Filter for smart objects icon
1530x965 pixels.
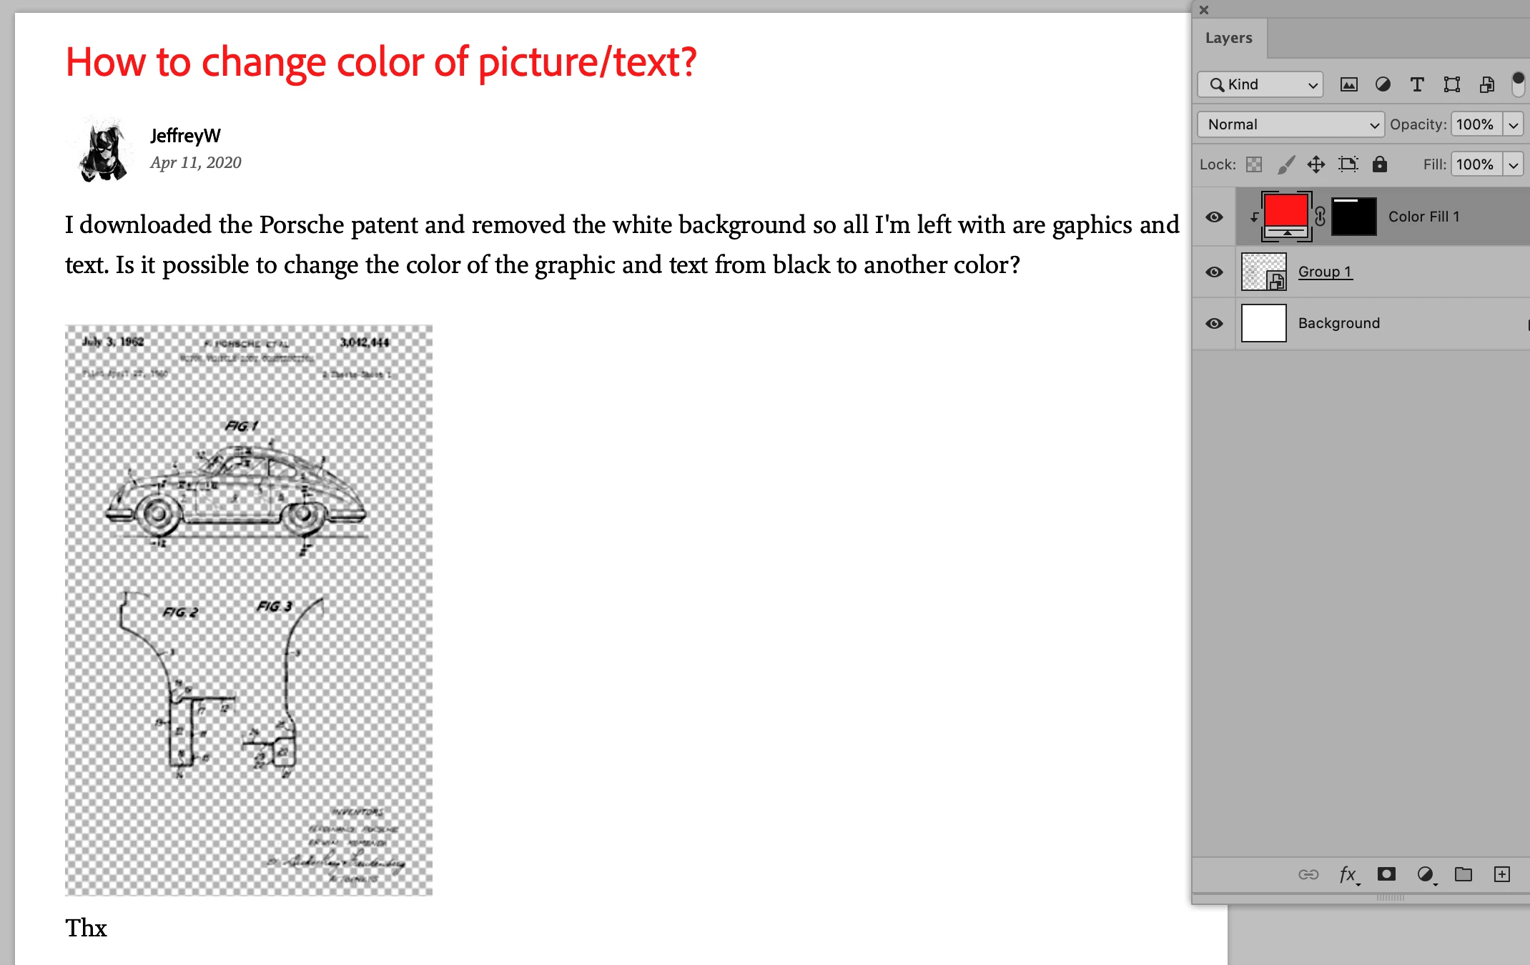pos(1486,84)
